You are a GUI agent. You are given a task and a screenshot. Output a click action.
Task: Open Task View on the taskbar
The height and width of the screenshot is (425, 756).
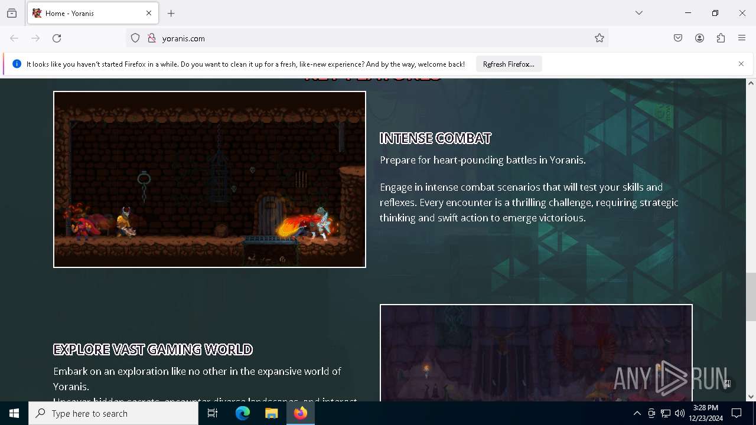point(213,413)
